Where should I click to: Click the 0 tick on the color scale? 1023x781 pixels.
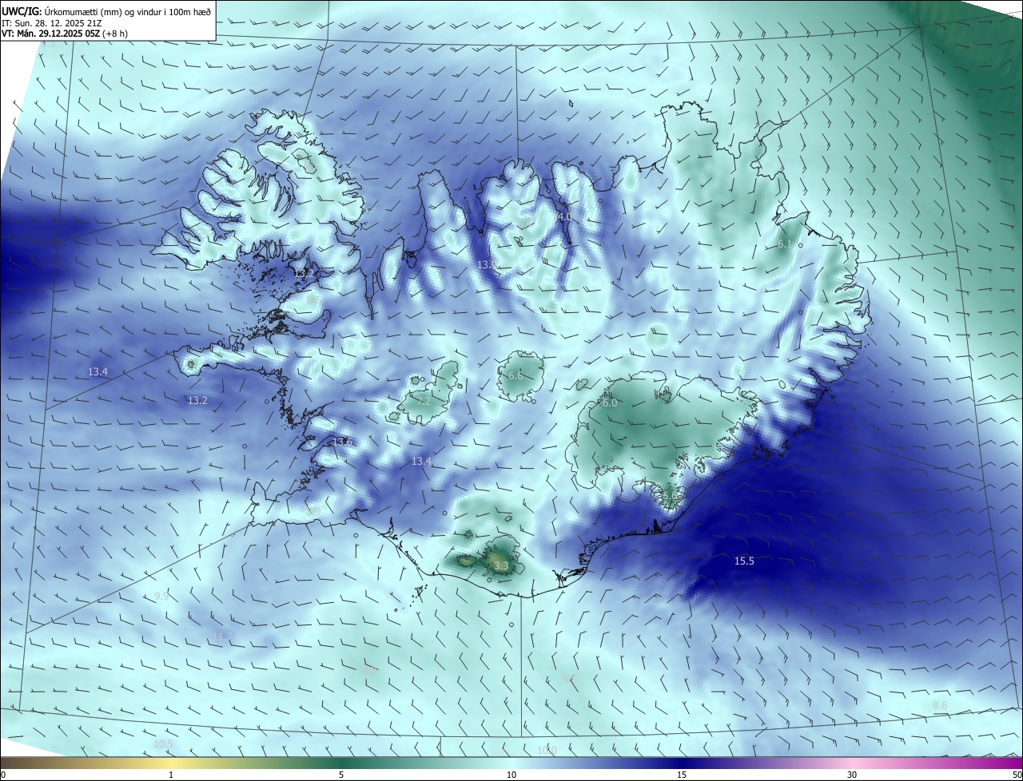click(3, 775)
